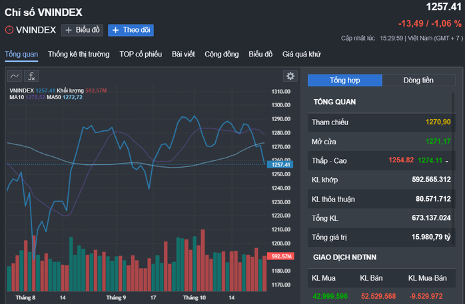This screenshot has height=304, width=465.
Task: Click the Tháng 8 axis label
Action: click(x=25, y=297)
